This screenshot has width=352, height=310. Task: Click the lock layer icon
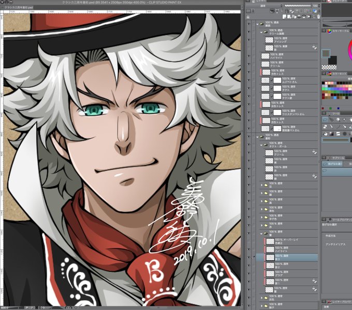pos(287,11)
